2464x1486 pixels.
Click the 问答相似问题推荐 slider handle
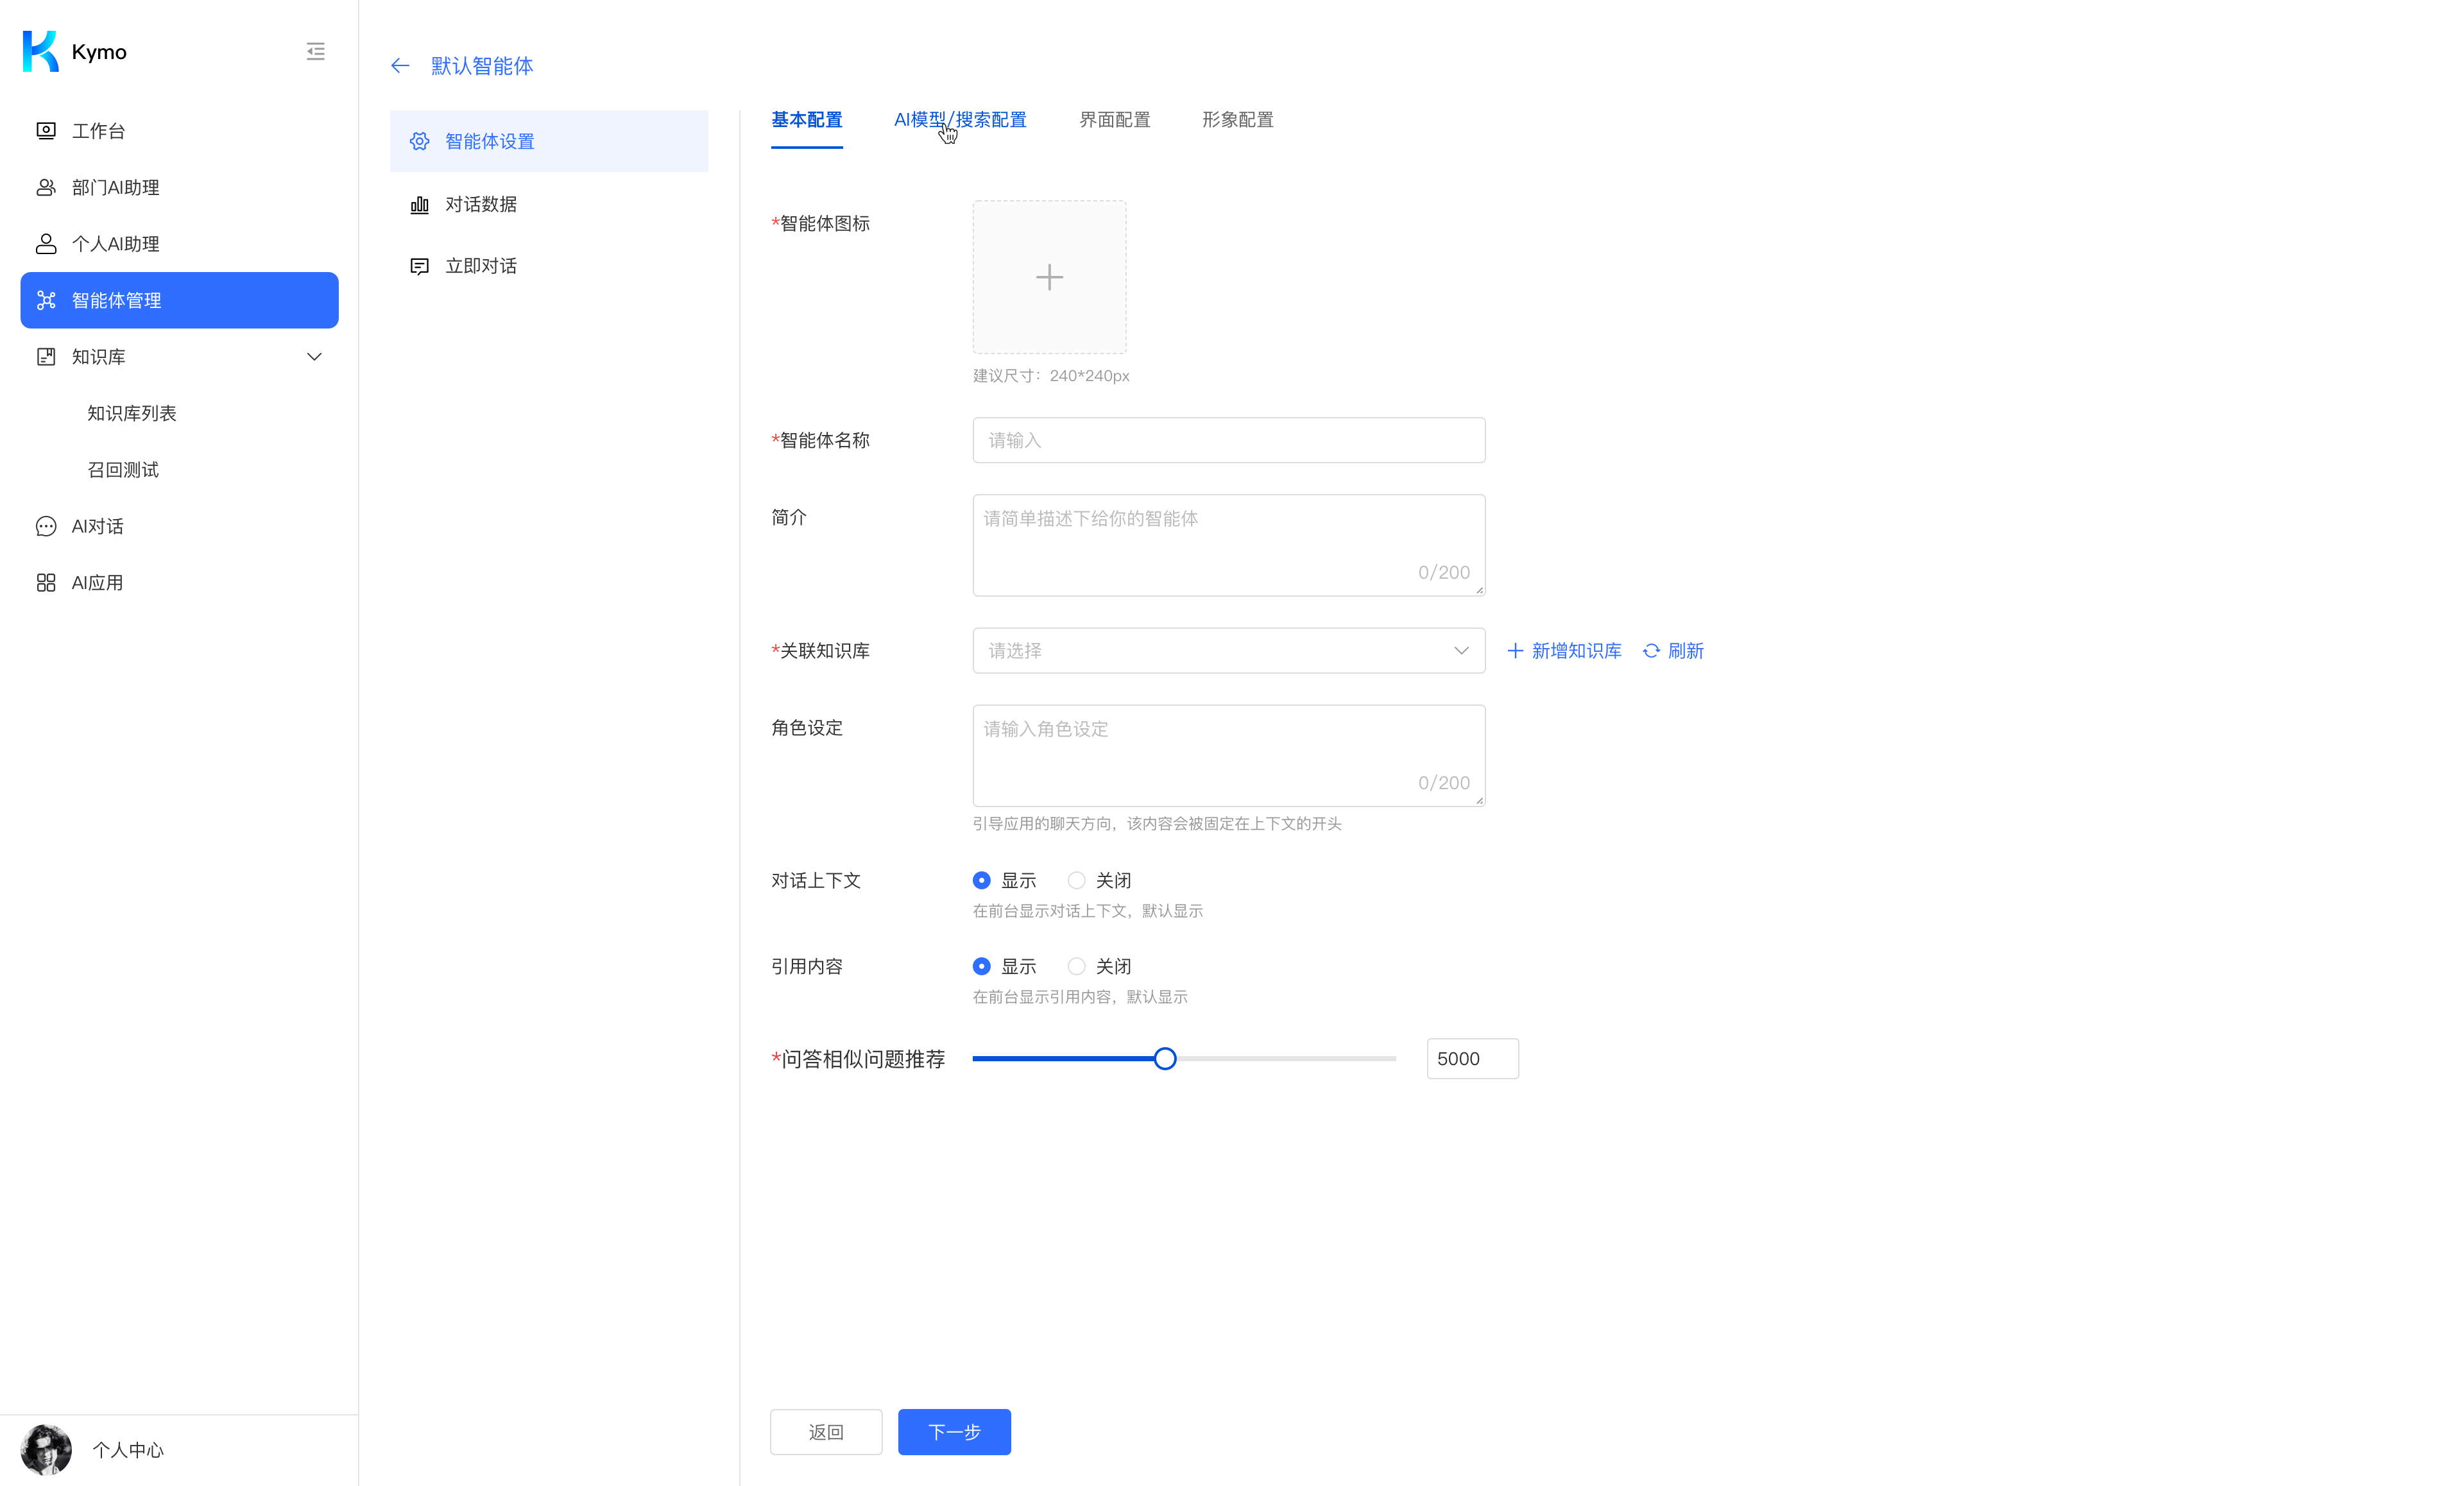tap(1164, 1059)
